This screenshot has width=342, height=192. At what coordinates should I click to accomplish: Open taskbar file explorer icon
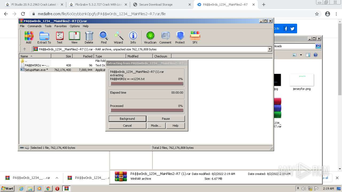click(x=30, y=189)
